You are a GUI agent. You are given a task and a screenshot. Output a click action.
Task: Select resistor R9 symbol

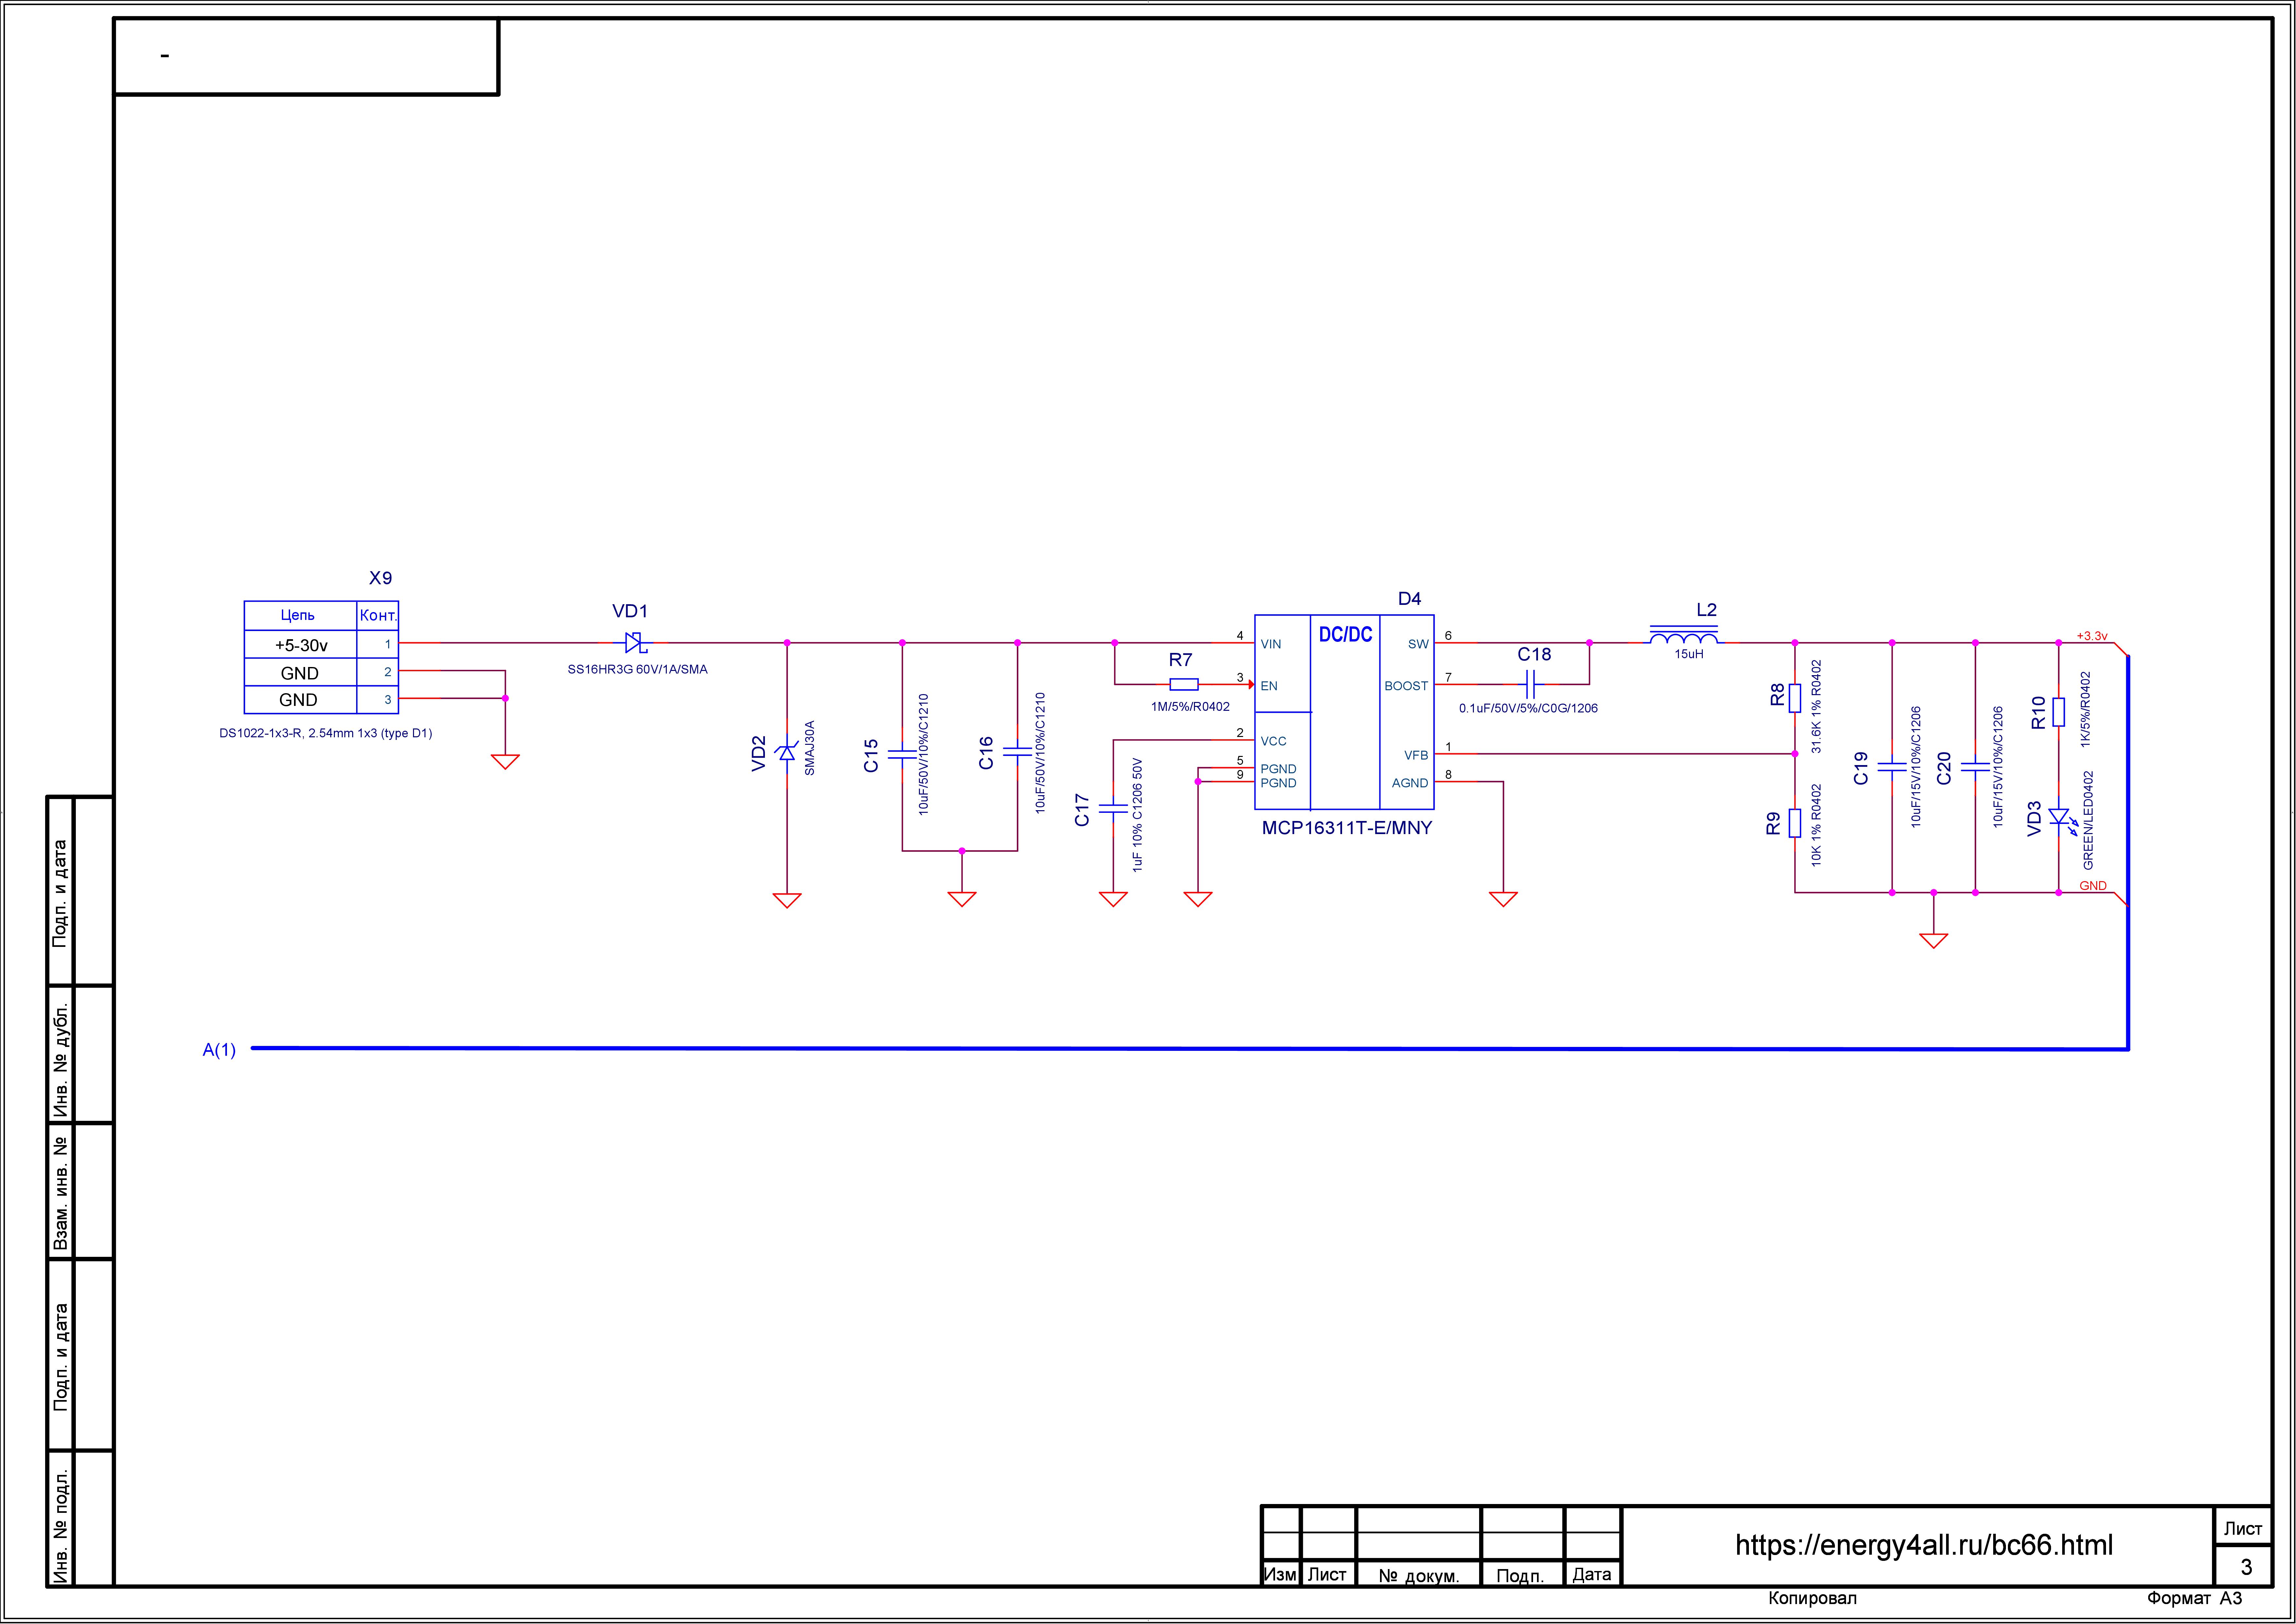1795,823
